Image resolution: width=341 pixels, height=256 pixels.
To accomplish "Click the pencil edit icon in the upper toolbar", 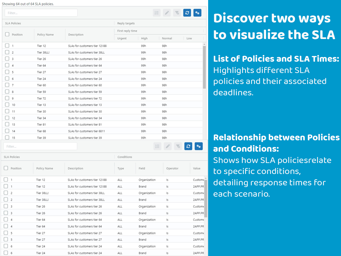I will point(167,13).
